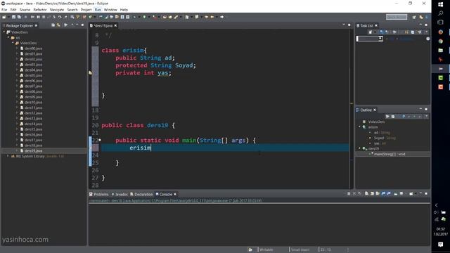Click the Open Perspective icon
450x253 pixels.
coord(414,17)
